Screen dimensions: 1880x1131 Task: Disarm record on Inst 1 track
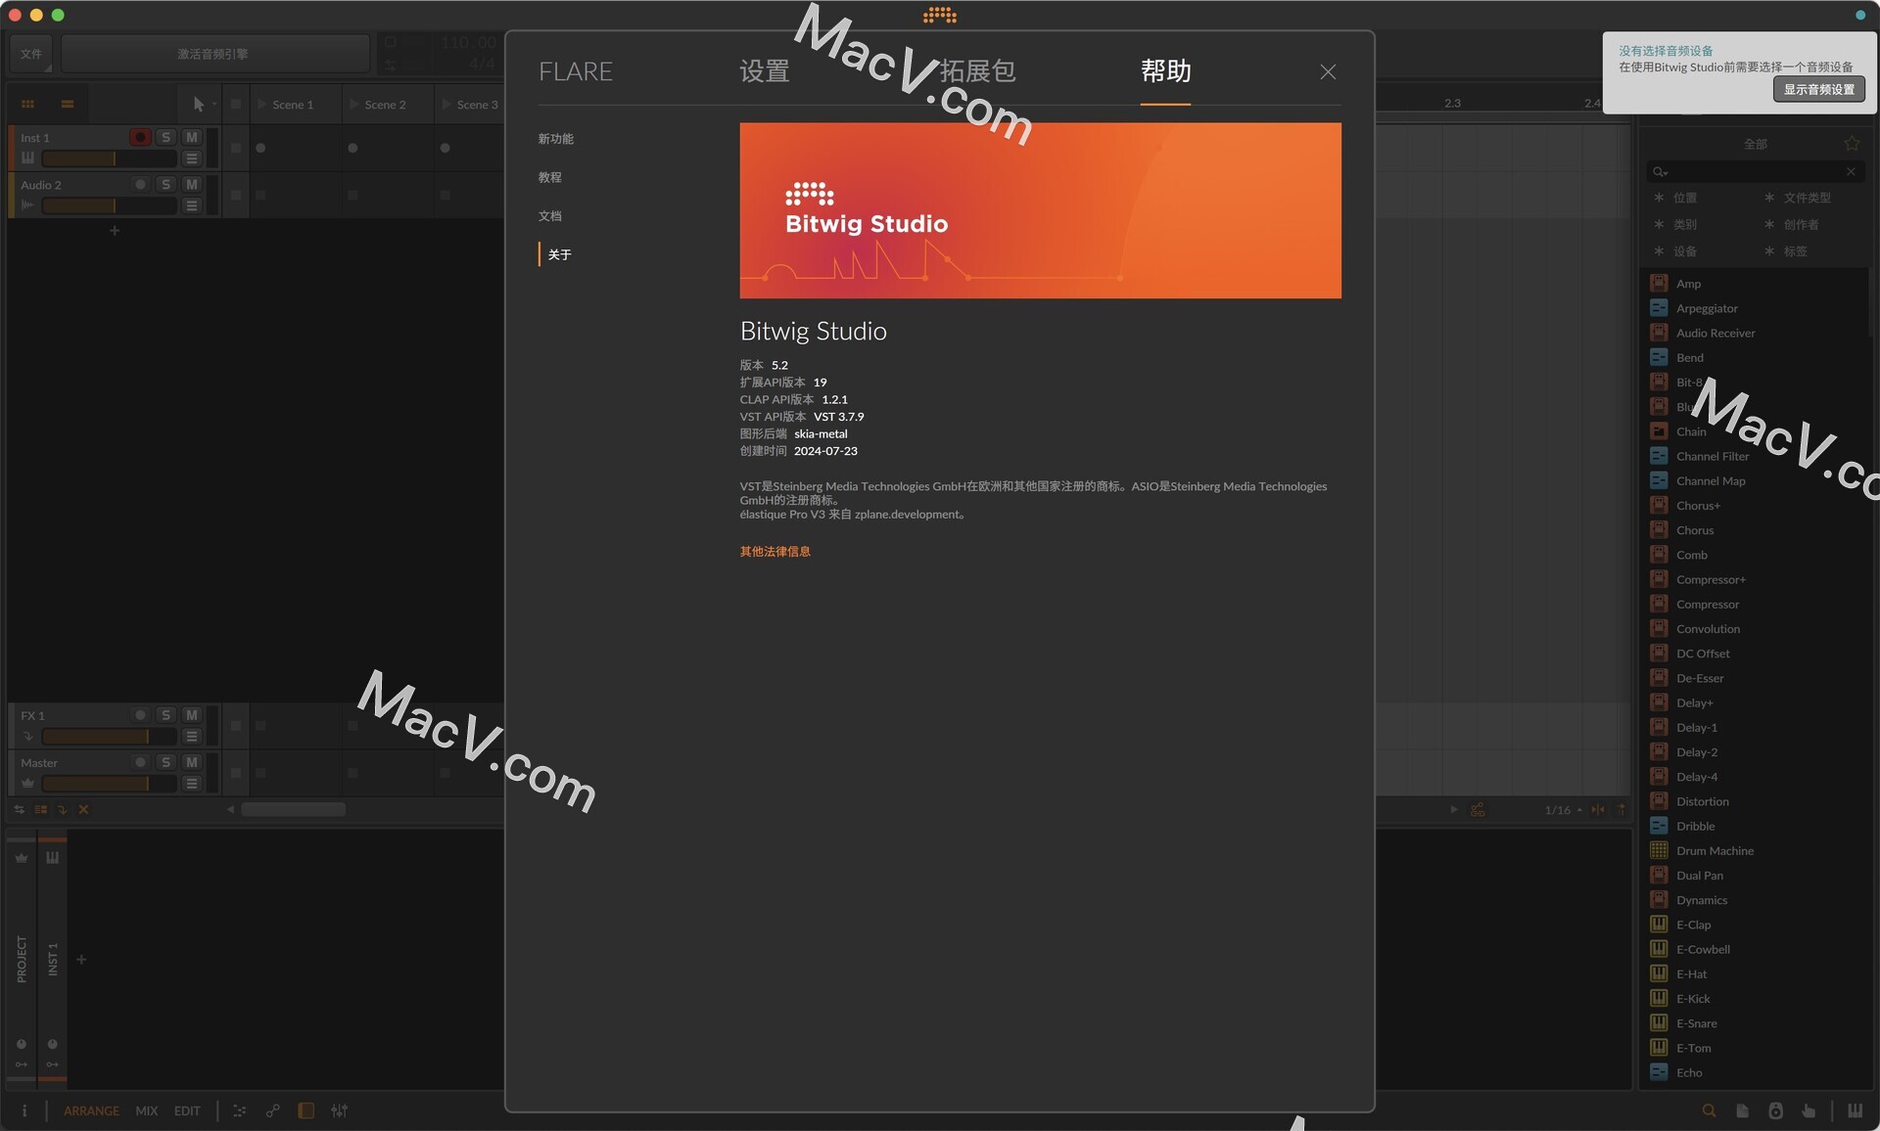(x=140, y=137)
